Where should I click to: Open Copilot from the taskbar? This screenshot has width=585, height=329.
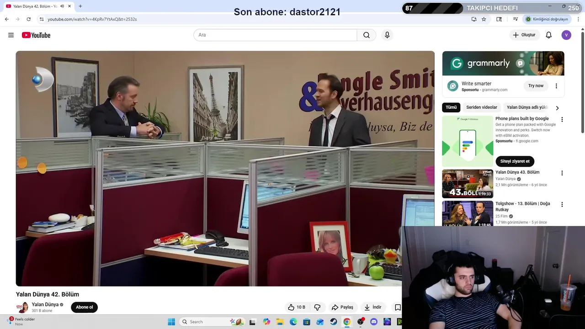point(266,322)
